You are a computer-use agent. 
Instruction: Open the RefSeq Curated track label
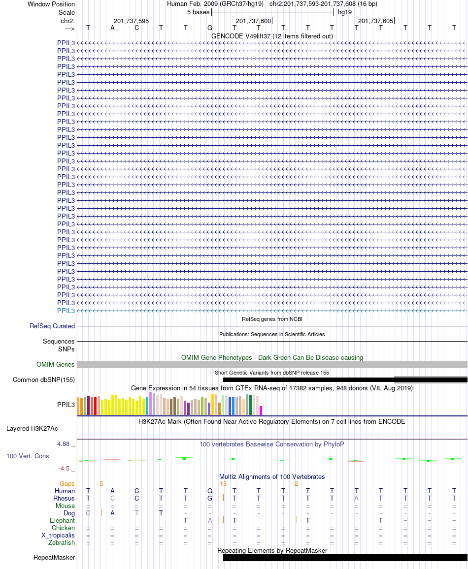tap(52, 326)
